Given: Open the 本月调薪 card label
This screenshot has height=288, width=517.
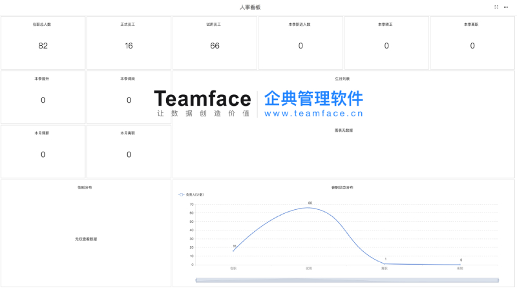Looking at the screenshot, I should point(42,133).
